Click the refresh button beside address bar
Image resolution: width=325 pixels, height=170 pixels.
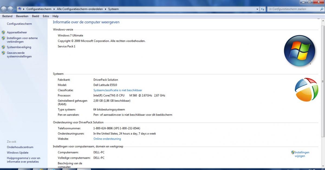click(x=263, y=9)
